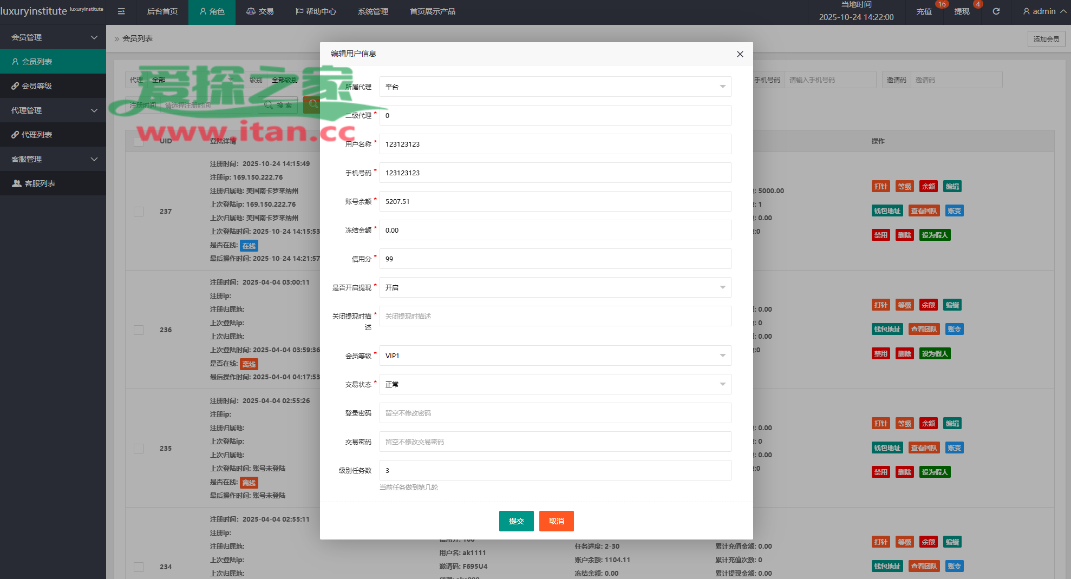Tick the checkbox for UID 236
The width and height of the screenshot is (1071, 579).
pyautogui.click(x=139, y=330)
